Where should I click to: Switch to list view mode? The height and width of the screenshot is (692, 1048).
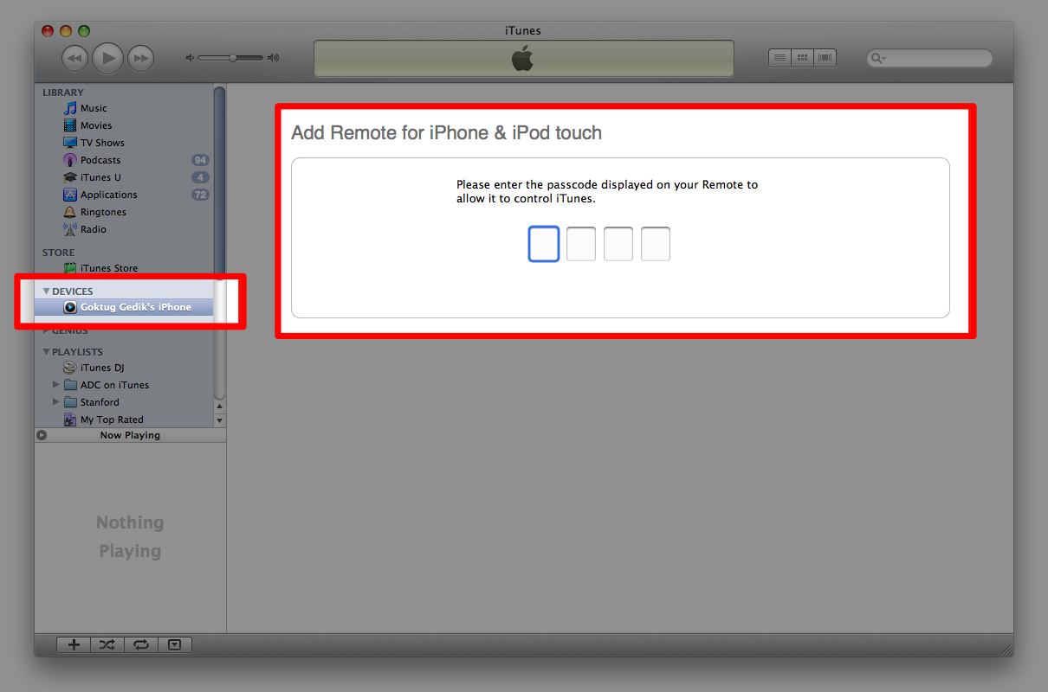coord(780,58)
